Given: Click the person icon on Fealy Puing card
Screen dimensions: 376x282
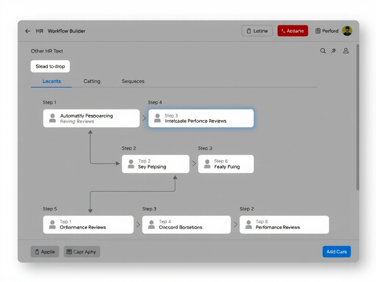Looking at the screenshot, I should point(207,164).
